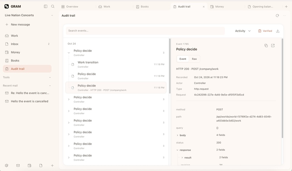Switch to the Raw view toggle
Image resolution: width=292 pixels, height=171 pixels.
pyautogui.click(x=194, y=59)
